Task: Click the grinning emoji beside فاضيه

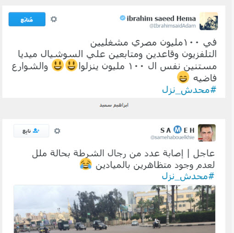Action: [183, 77]
